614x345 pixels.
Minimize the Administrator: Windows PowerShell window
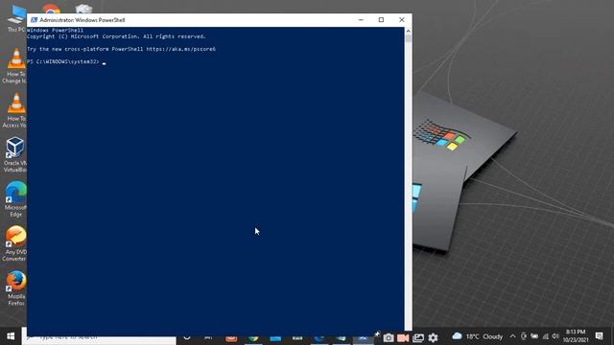(361, 20)
